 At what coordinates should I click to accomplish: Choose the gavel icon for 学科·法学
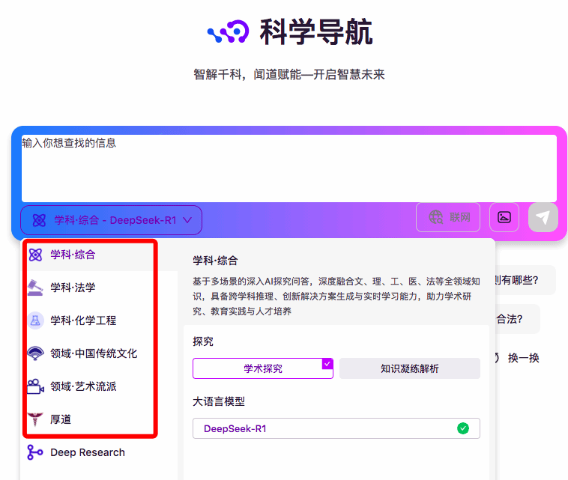(35, 288)
